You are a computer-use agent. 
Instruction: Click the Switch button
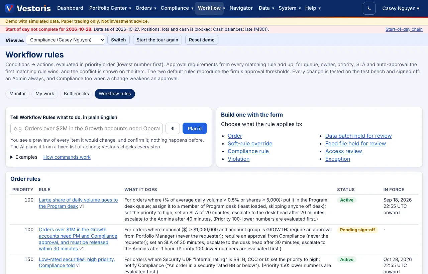(118, 40)
